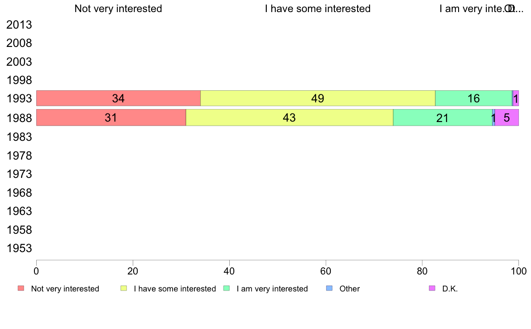This screenshot has width=531, height=329.
Task: Click the I have some interested column header
Action: tap(318, 8)
